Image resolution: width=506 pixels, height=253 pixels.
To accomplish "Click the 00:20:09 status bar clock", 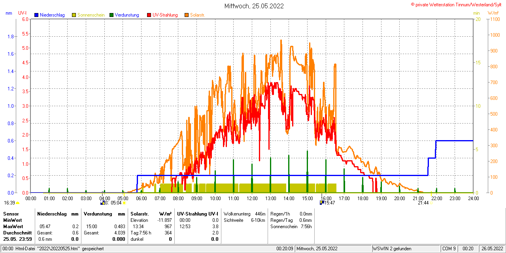I will 285,249.
